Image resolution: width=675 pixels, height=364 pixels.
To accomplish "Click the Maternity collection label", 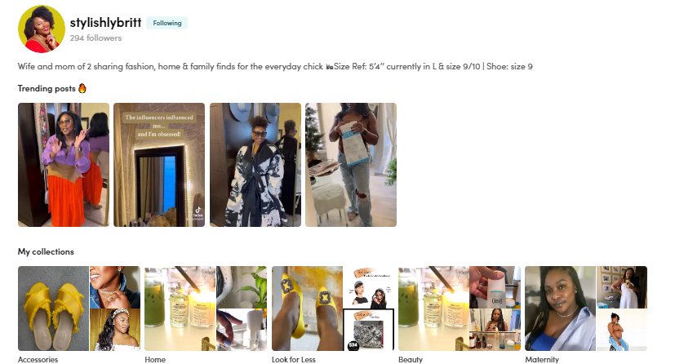I will [542, 359].
